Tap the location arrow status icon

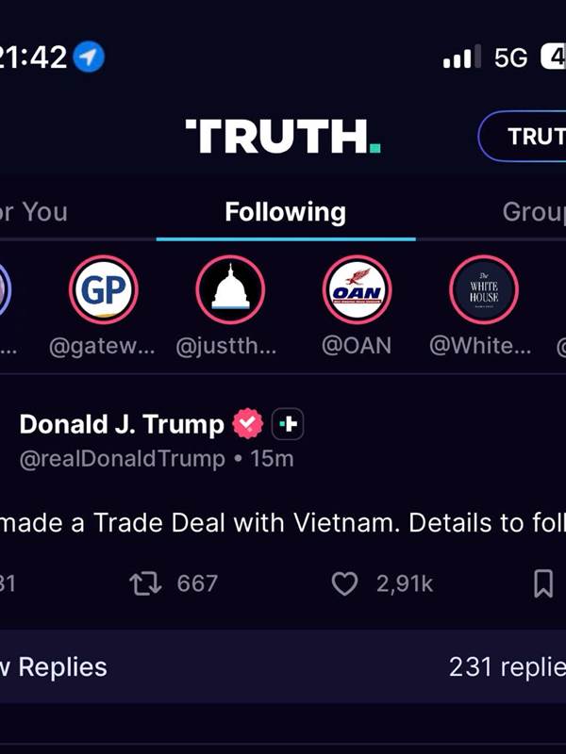[89, 57]
